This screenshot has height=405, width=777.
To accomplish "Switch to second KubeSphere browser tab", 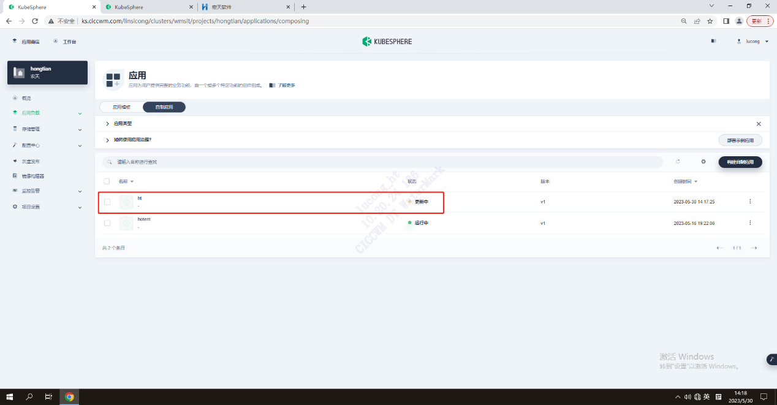I will click(x=148, y=7).
